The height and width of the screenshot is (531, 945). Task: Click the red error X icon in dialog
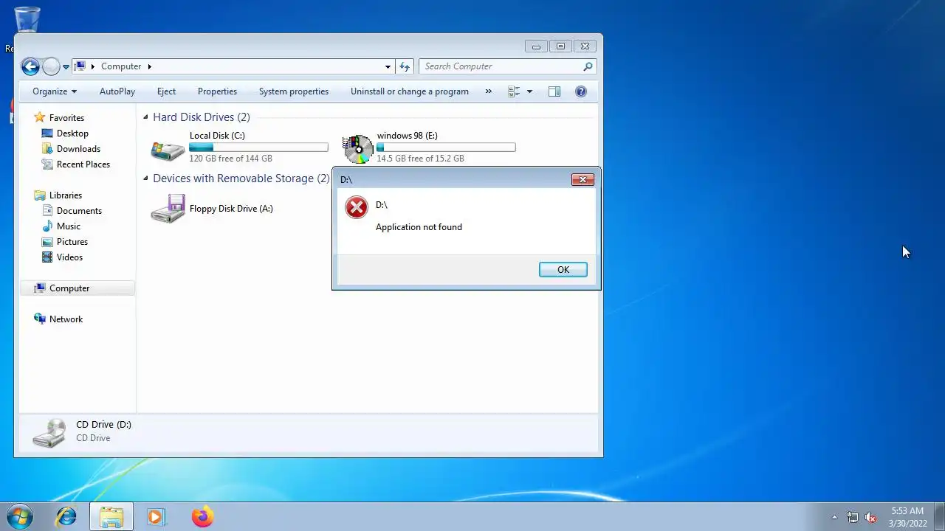357,207
